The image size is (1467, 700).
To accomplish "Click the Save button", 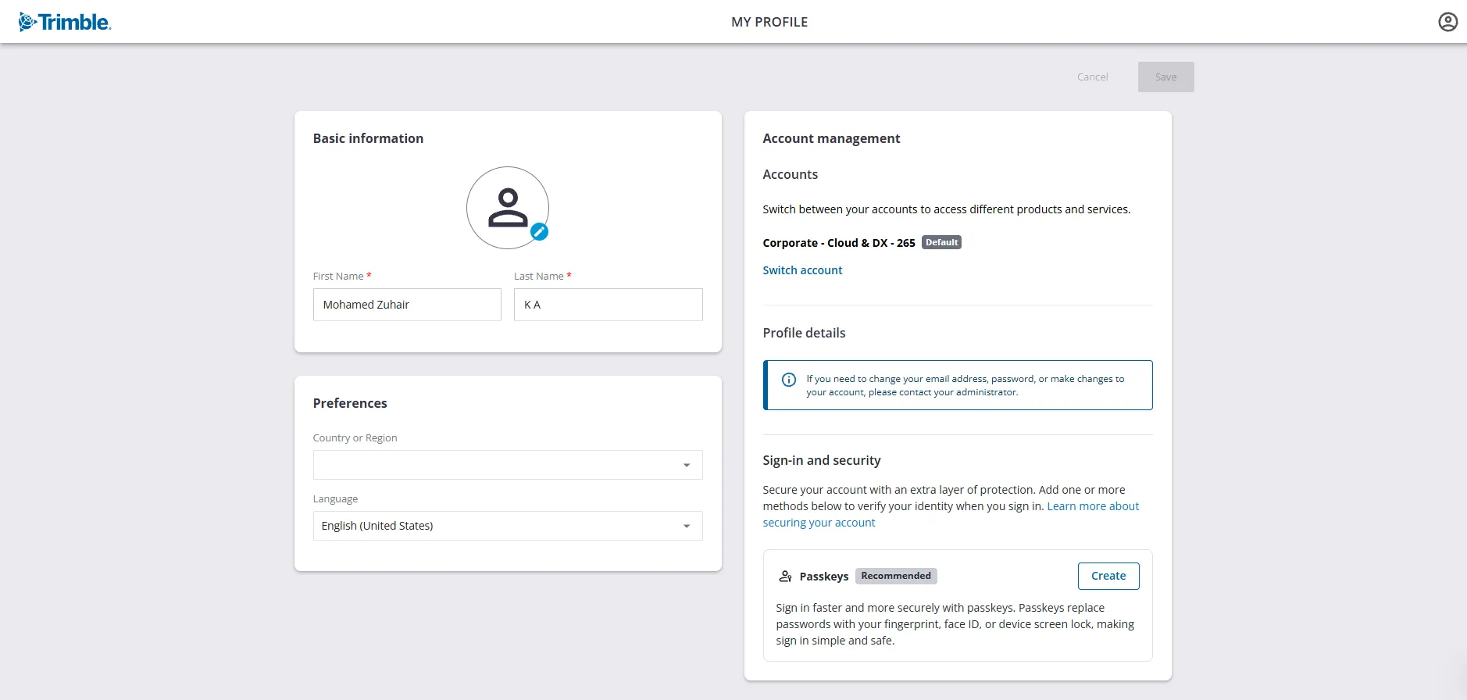I will (1165, 77).
